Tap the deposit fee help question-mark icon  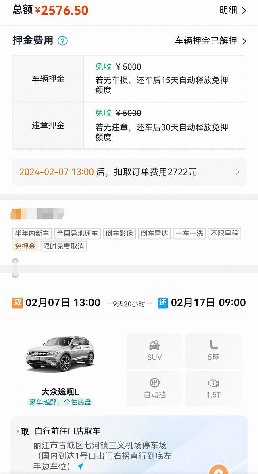tap(62, 41)
